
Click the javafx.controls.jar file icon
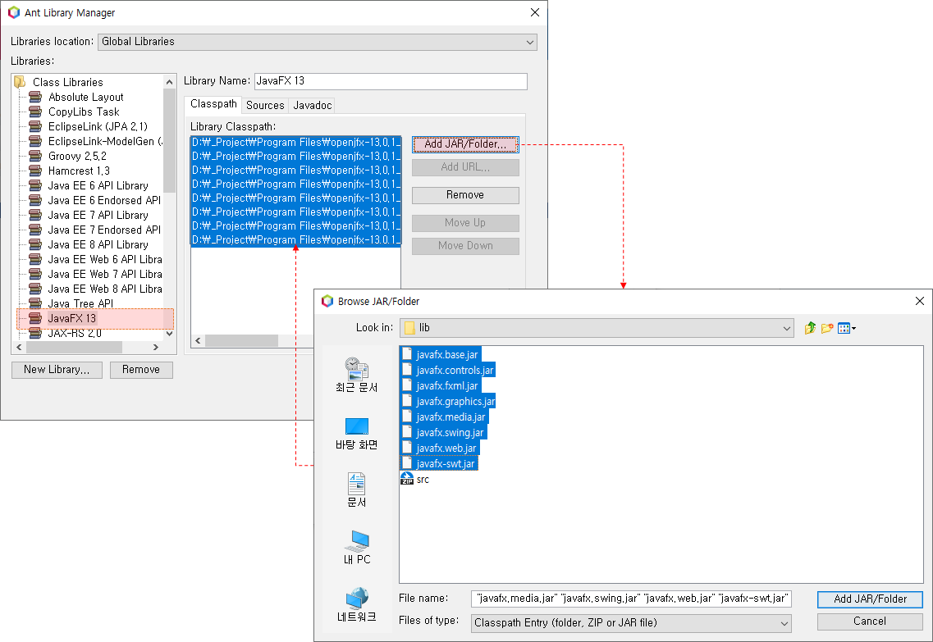point(407,370)
